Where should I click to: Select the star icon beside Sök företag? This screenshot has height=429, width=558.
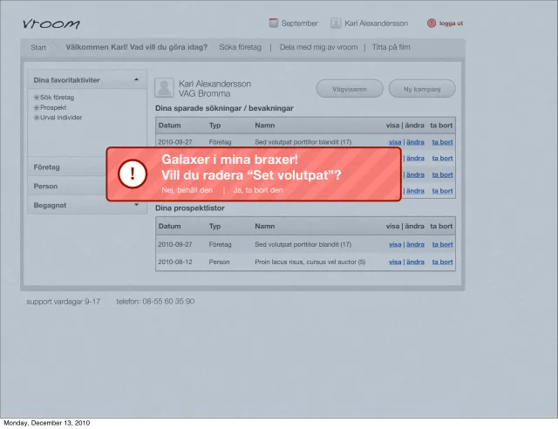pos(37,97)
